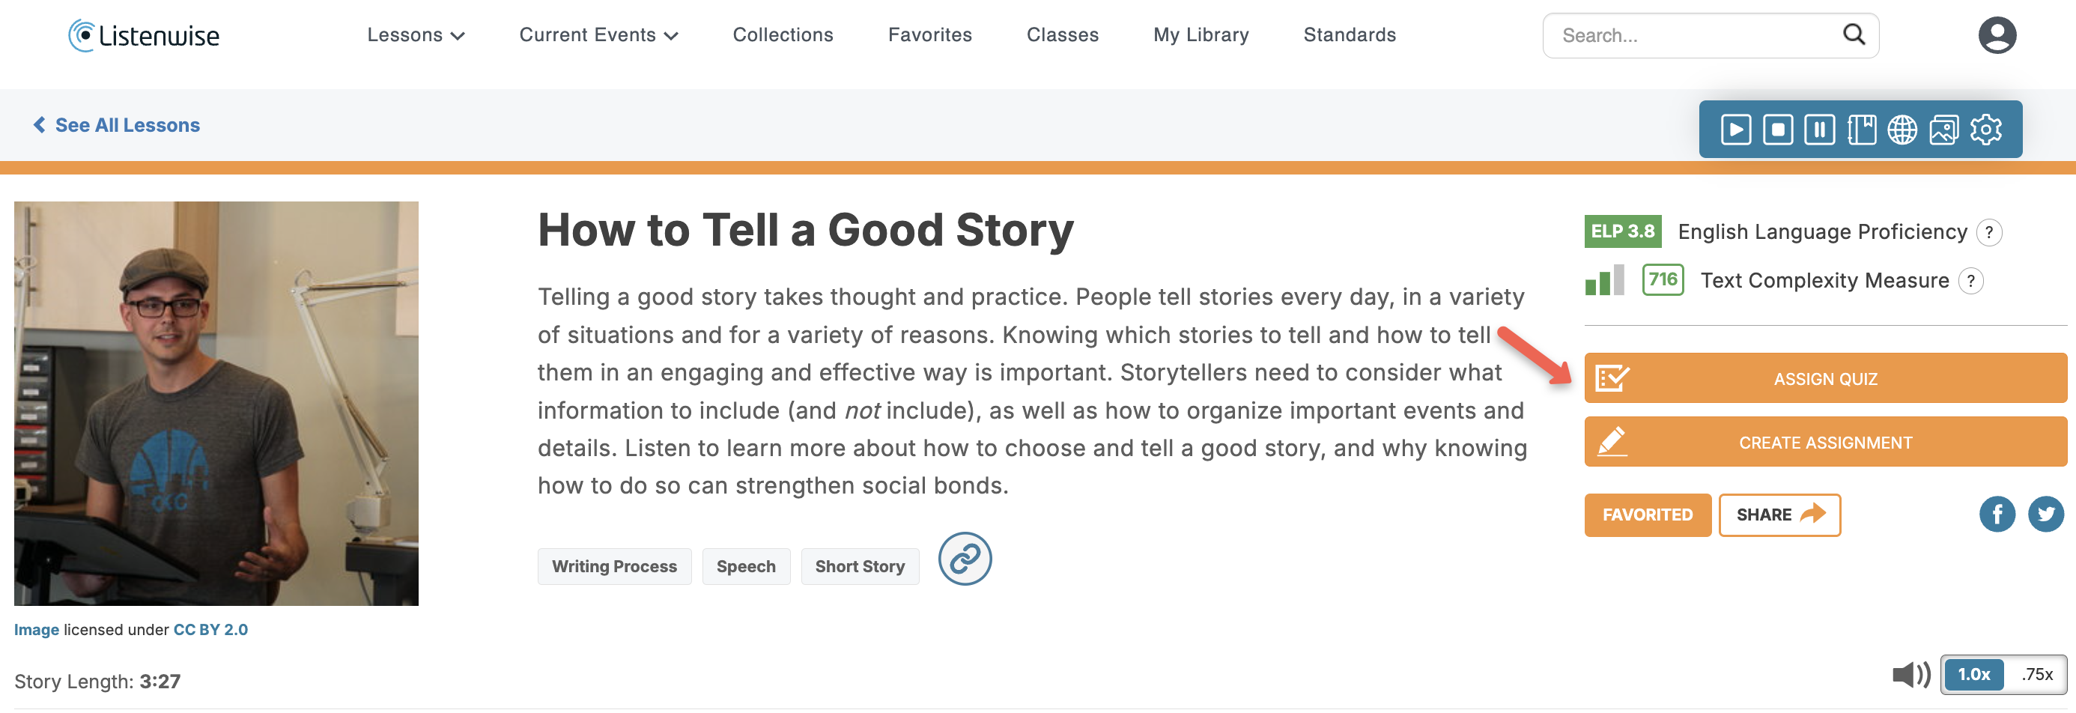
Task: Toggle the FAVORITED button off
Action: tap(1646, 515)
